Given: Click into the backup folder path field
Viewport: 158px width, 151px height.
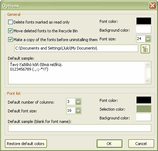Looking at the screenshot, I should point(76,48).
